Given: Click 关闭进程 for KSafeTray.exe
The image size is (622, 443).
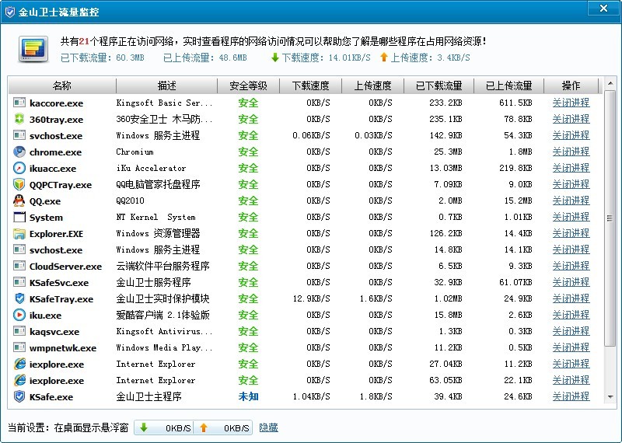Looking at the screenshot, I should pos(571,298).
